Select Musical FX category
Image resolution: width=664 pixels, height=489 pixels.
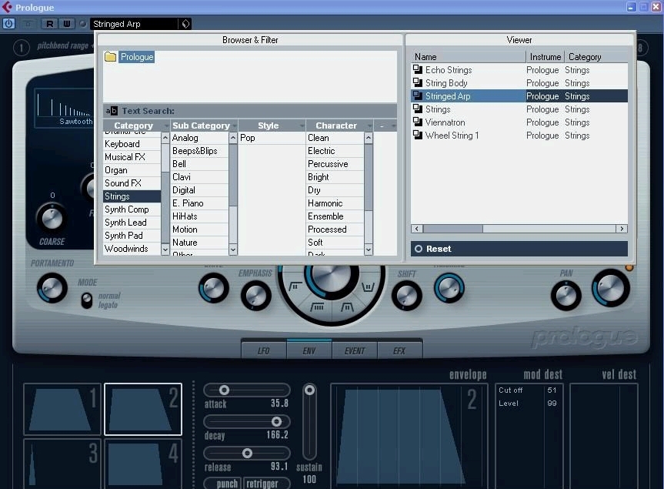click(x=132, y=157)
